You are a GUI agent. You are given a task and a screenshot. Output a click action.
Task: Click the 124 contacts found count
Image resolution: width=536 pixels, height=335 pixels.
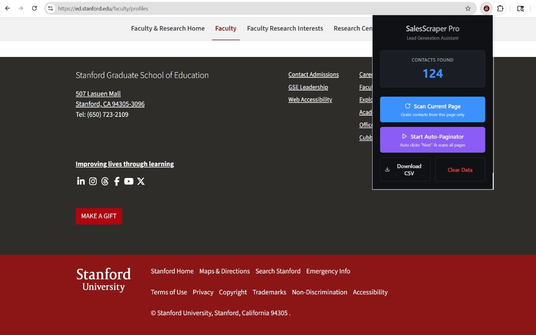coord(433,74)
